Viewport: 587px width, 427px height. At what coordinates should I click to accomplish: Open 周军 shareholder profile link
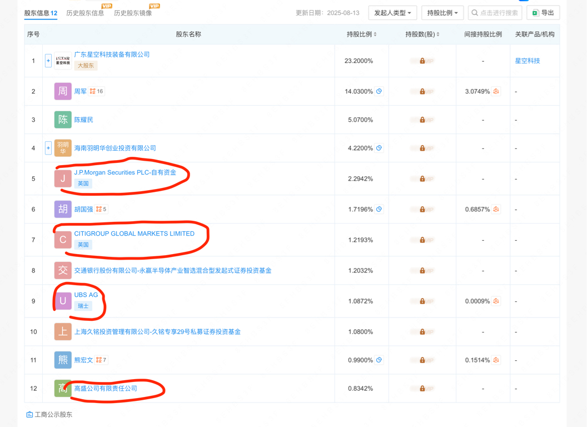(81, 91)
